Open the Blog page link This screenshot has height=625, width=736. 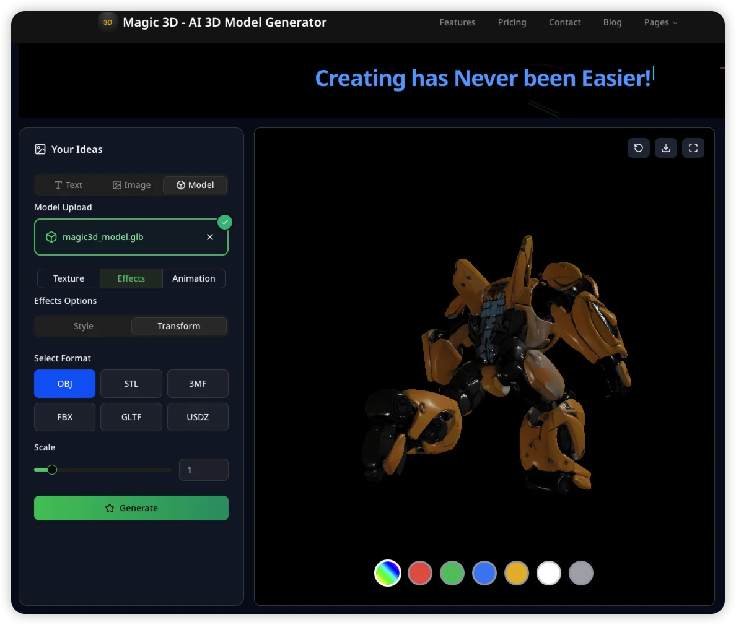point(612,22)
